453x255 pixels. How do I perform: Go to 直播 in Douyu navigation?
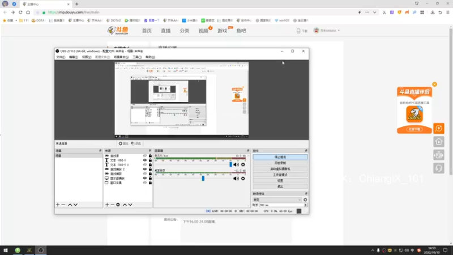click(x=165, y=31)
